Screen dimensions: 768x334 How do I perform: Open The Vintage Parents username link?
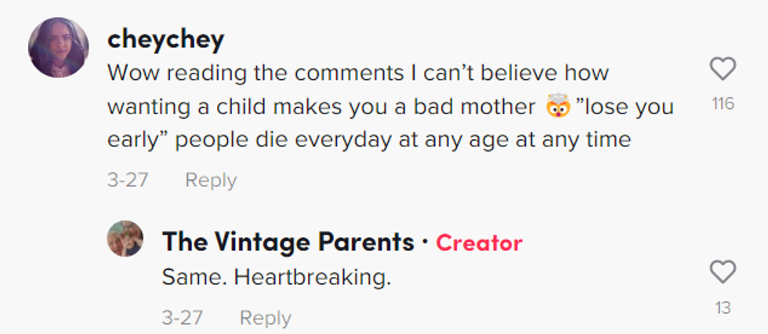pos(288,242)
